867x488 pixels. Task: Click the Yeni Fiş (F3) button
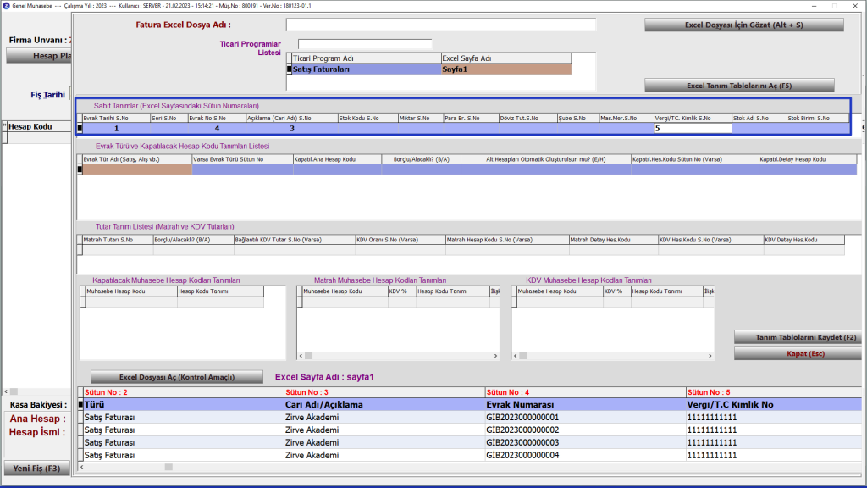click(x=36, y=469)
